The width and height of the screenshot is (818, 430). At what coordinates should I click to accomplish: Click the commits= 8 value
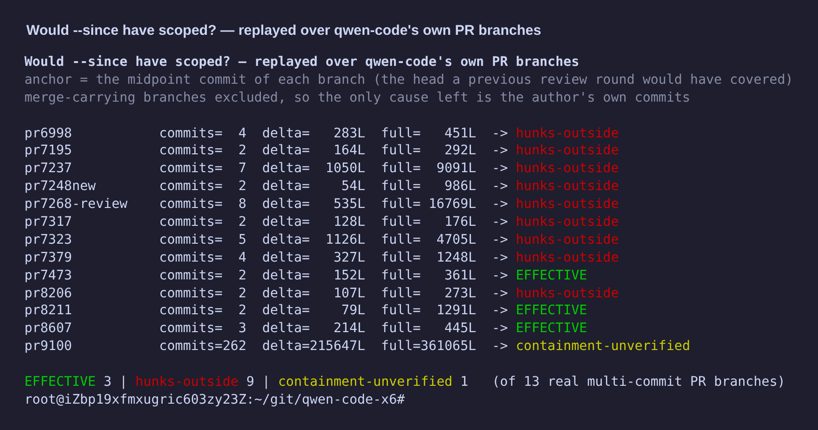(203, 204)
